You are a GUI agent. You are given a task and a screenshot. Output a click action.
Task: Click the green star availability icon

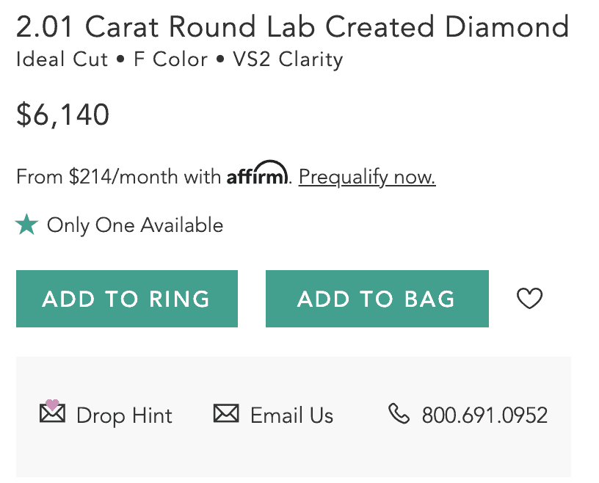tap(27, 225)
